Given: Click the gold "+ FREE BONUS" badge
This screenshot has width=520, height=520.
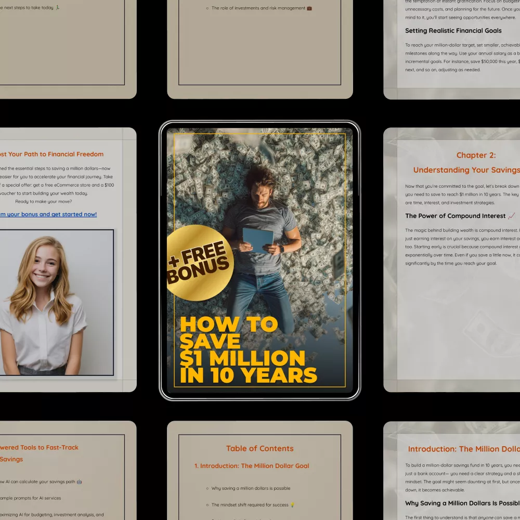Looking at the screenshot, I should (199, 263).
